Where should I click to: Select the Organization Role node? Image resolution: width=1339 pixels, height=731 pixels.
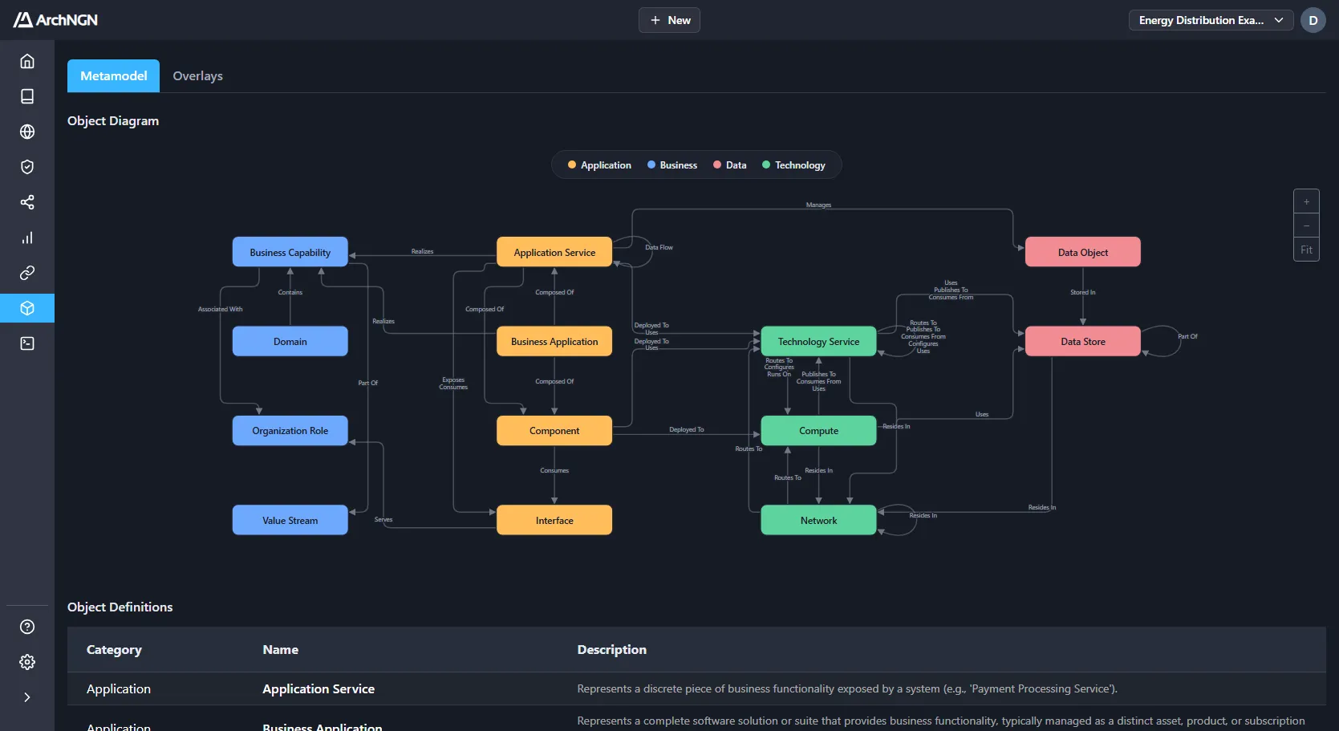(290, 431)
